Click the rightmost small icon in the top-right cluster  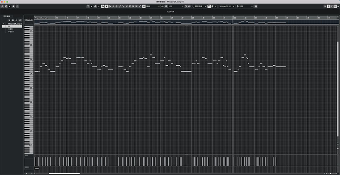click(x=338, y=6)
